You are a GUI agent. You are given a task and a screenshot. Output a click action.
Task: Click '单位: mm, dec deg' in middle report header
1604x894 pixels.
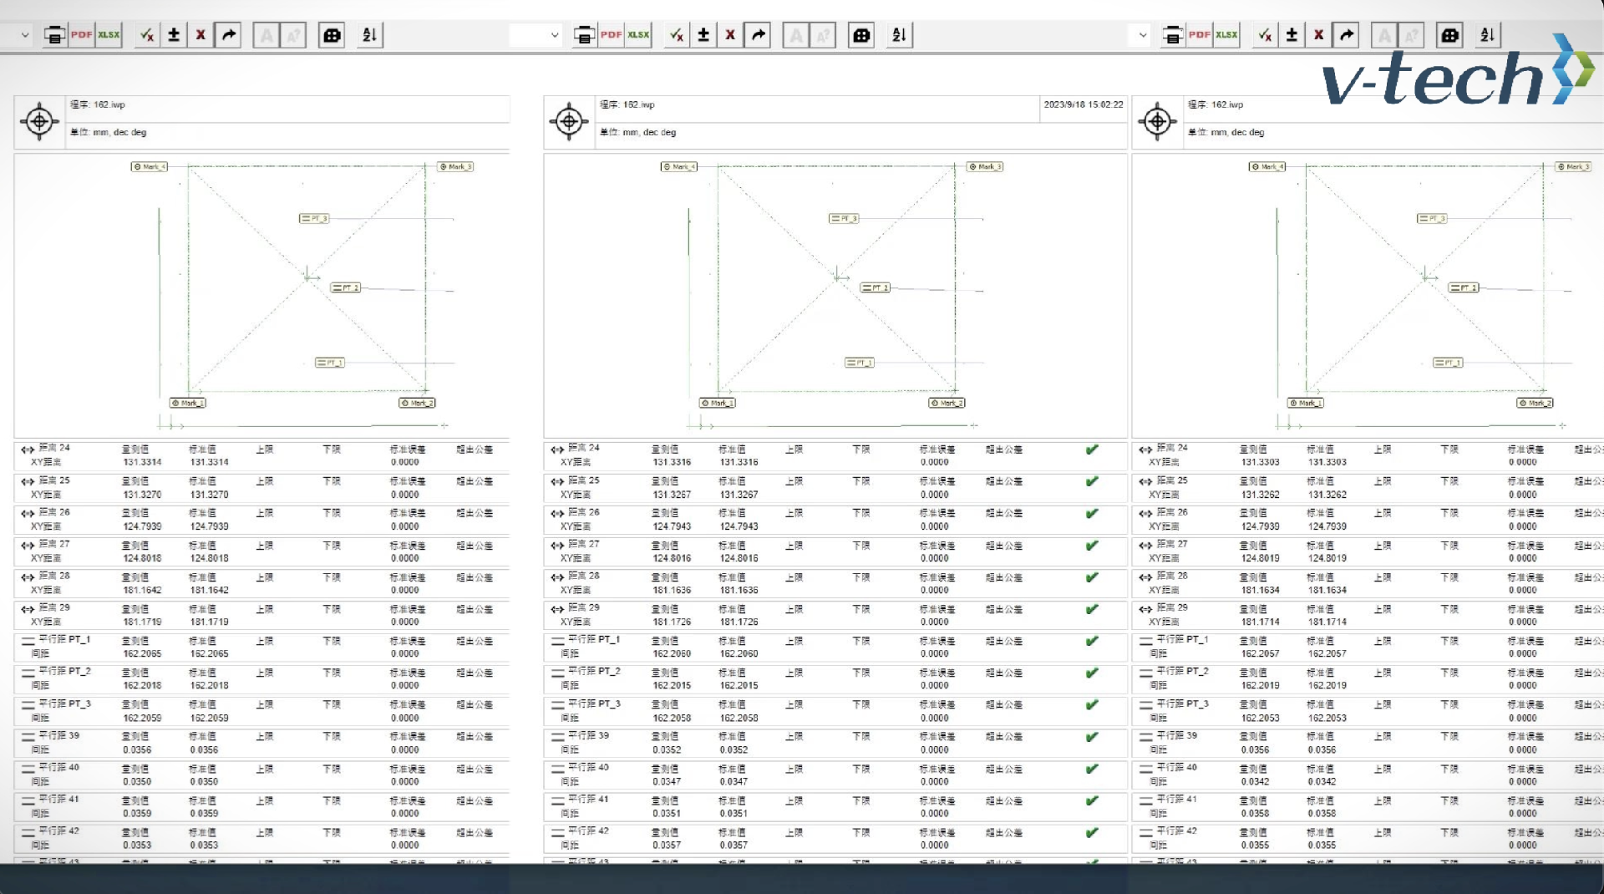point(637,132)
